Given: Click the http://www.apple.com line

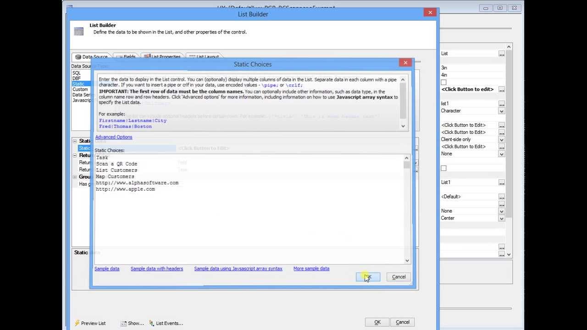Looking at the screenshot, I should [x=125, y=189].
